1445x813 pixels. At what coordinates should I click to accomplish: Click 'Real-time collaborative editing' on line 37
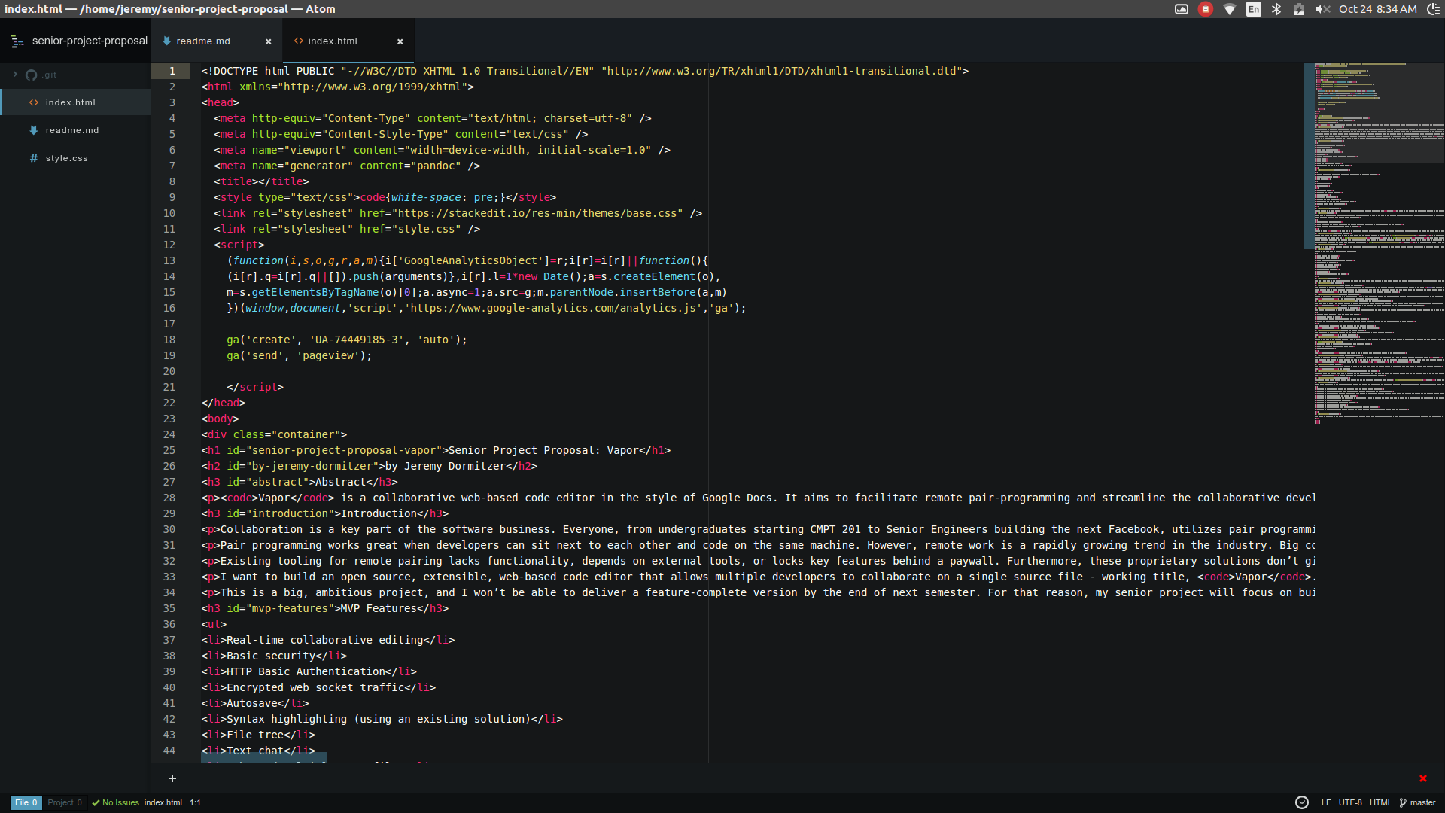[x=325, y=640]
